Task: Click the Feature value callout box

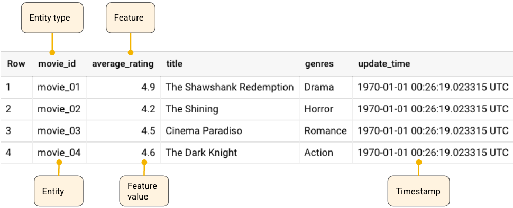Action: [x=144, y=191]
